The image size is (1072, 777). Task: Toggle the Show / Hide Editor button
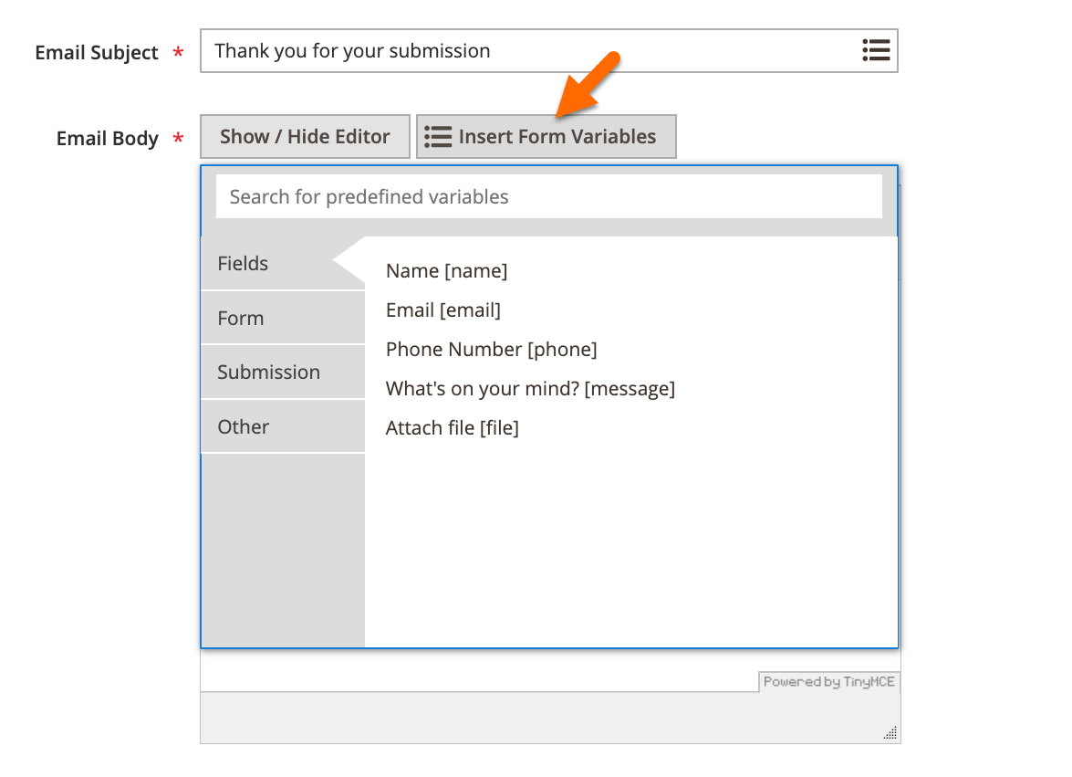pyautogui.click(x=305, y=137)
